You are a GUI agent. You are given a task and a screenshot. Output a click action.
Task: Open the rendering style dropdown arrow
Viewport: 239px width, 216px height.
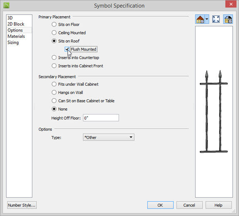pyautogui.click(x=207, y=19)
